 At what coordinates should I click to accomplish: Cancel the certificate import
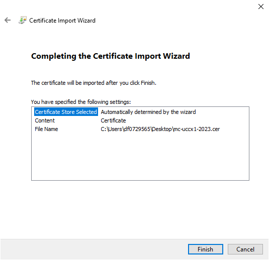pyautogui.click(x=245, y=249)
